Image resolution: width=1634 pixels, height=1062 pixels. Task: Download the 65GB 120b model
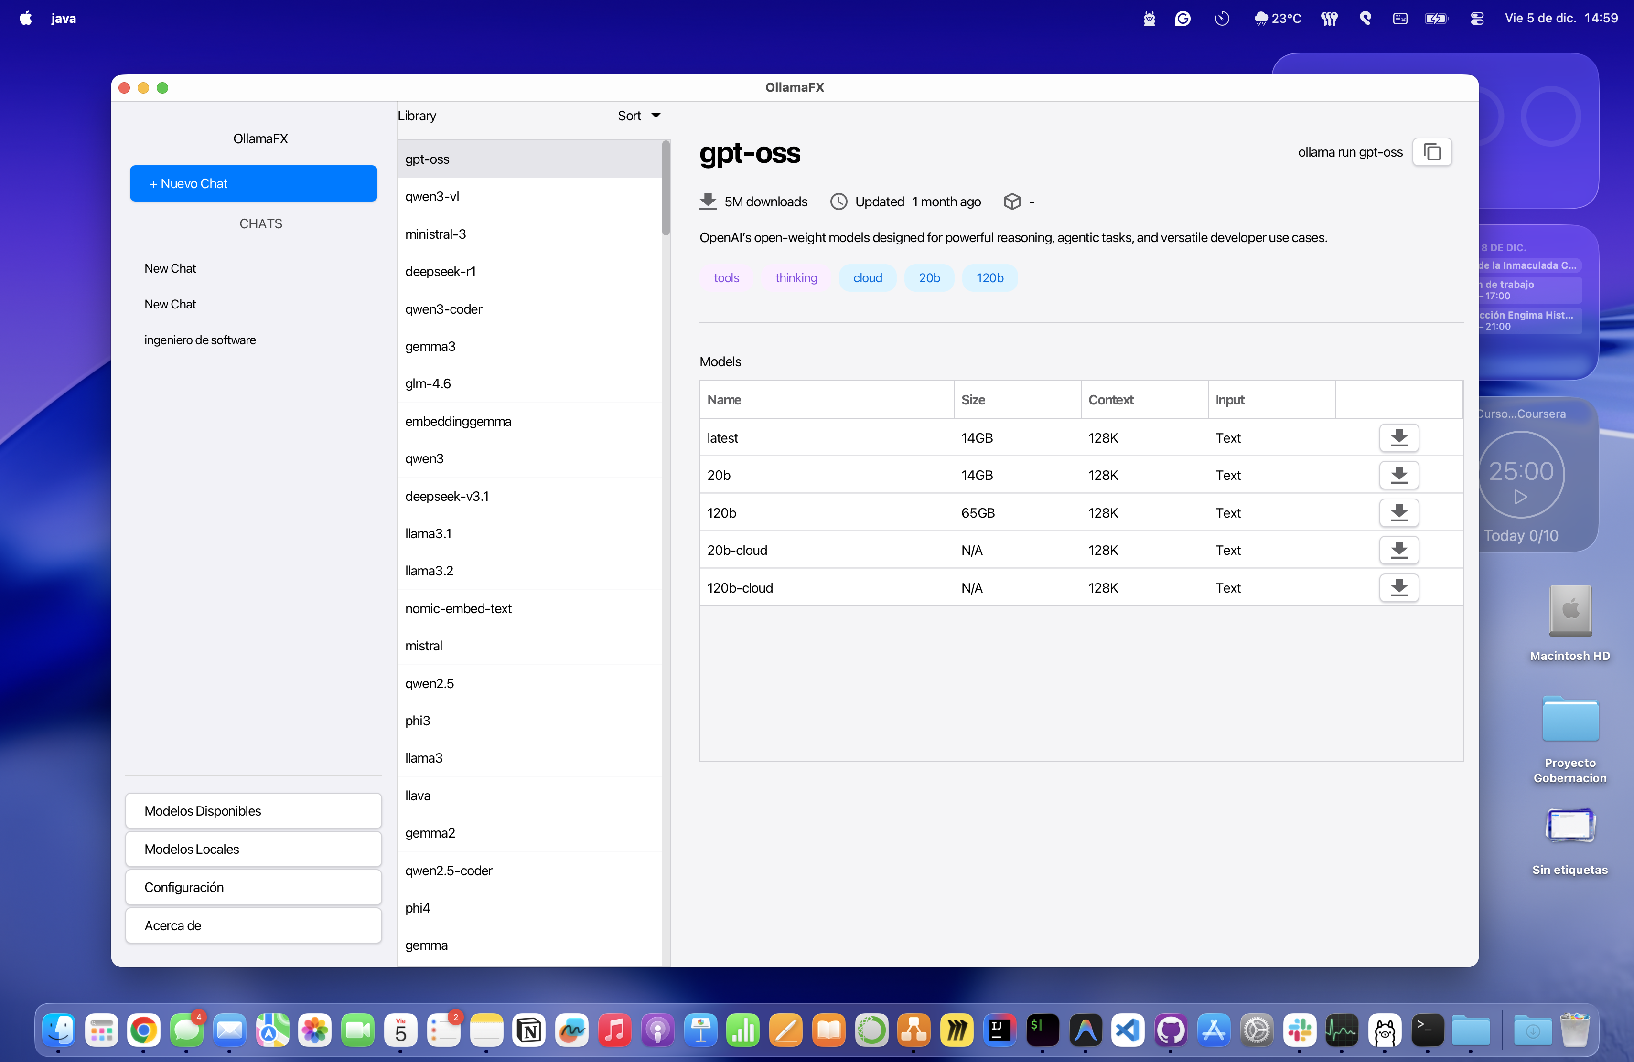tap(1398, 512)
